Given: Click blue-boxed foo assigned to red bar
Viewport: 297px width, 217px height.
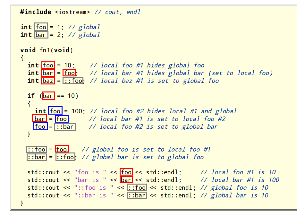Looking at the screenshot, I should click(x=61, y=119).
